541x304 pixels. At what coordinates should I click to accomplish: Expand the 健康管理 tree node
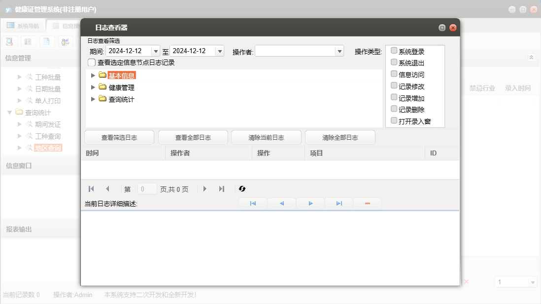93,87
